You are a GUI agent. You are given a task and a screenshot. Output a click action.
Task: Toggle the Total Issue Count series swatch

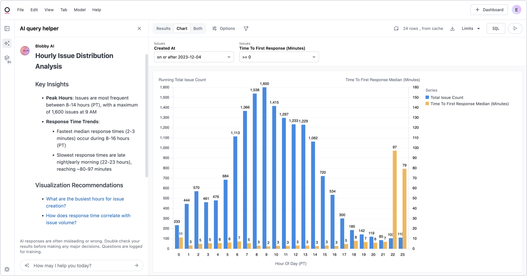tap(427, 97)
